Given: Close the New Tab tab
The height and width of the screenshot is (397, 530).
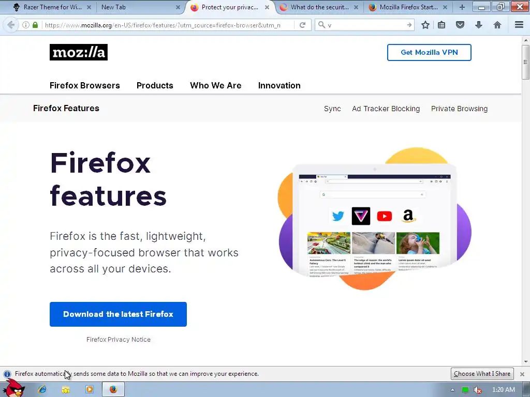Looking at the screenshot, I should click(x=178, y=7).
